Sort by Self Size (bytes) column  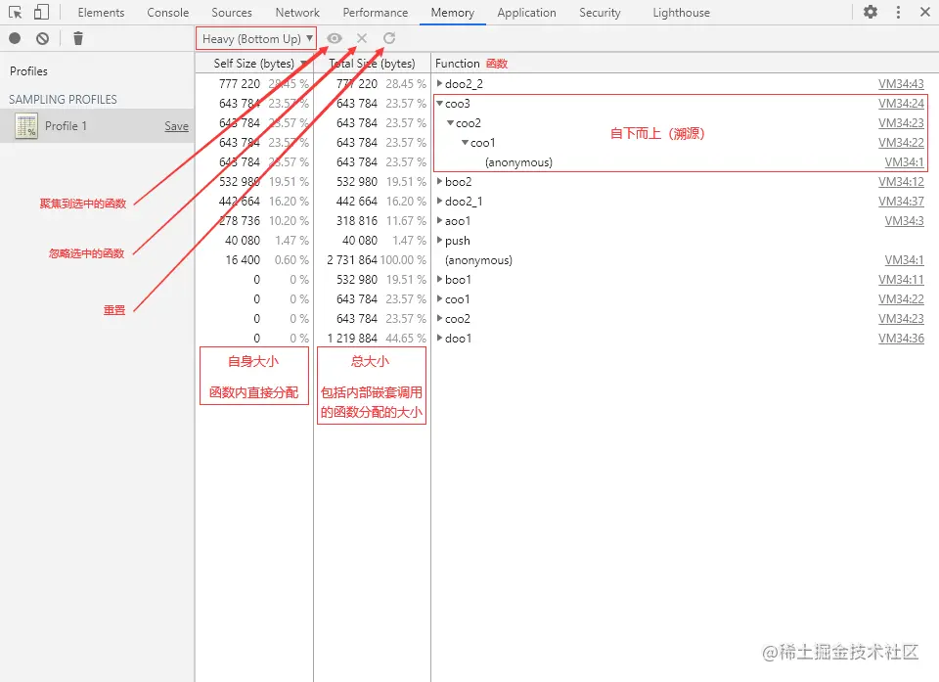coord(254,63)
